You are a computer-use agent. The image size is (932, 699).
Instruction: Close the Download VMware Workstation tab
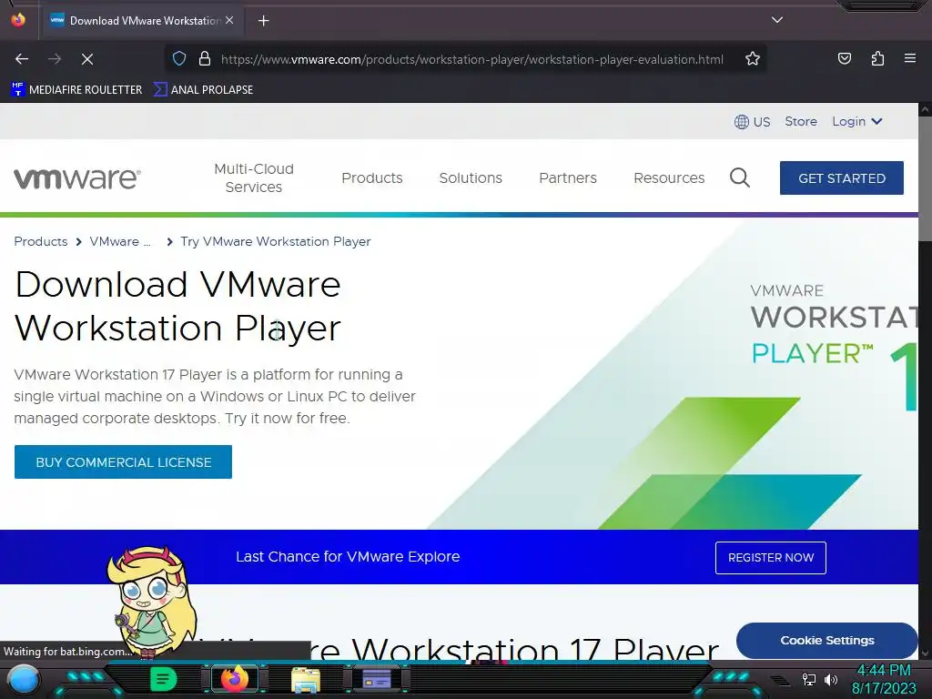click(x=229, y=20)
